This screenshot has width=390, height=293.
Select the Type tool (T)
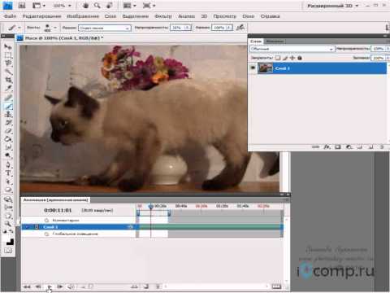tap(8, 173)
